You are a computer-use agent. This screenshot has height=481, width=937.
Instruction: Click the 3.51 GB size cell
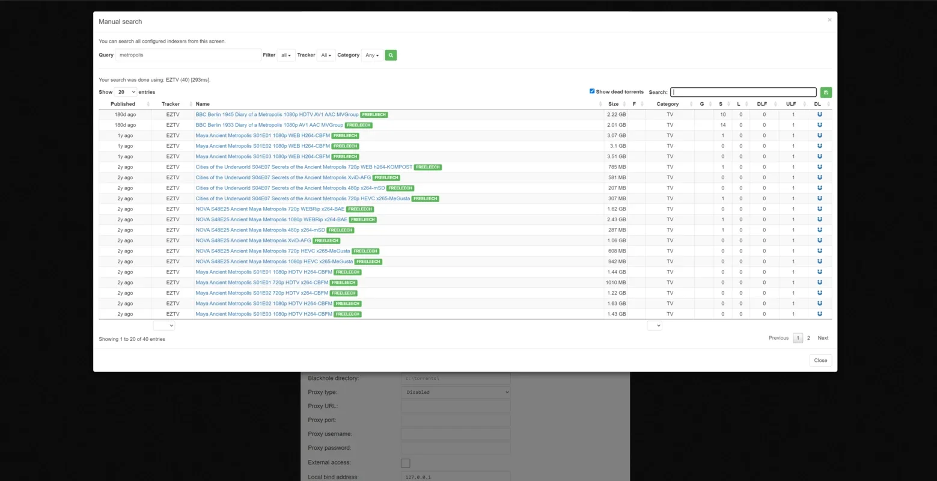point(617,156)
